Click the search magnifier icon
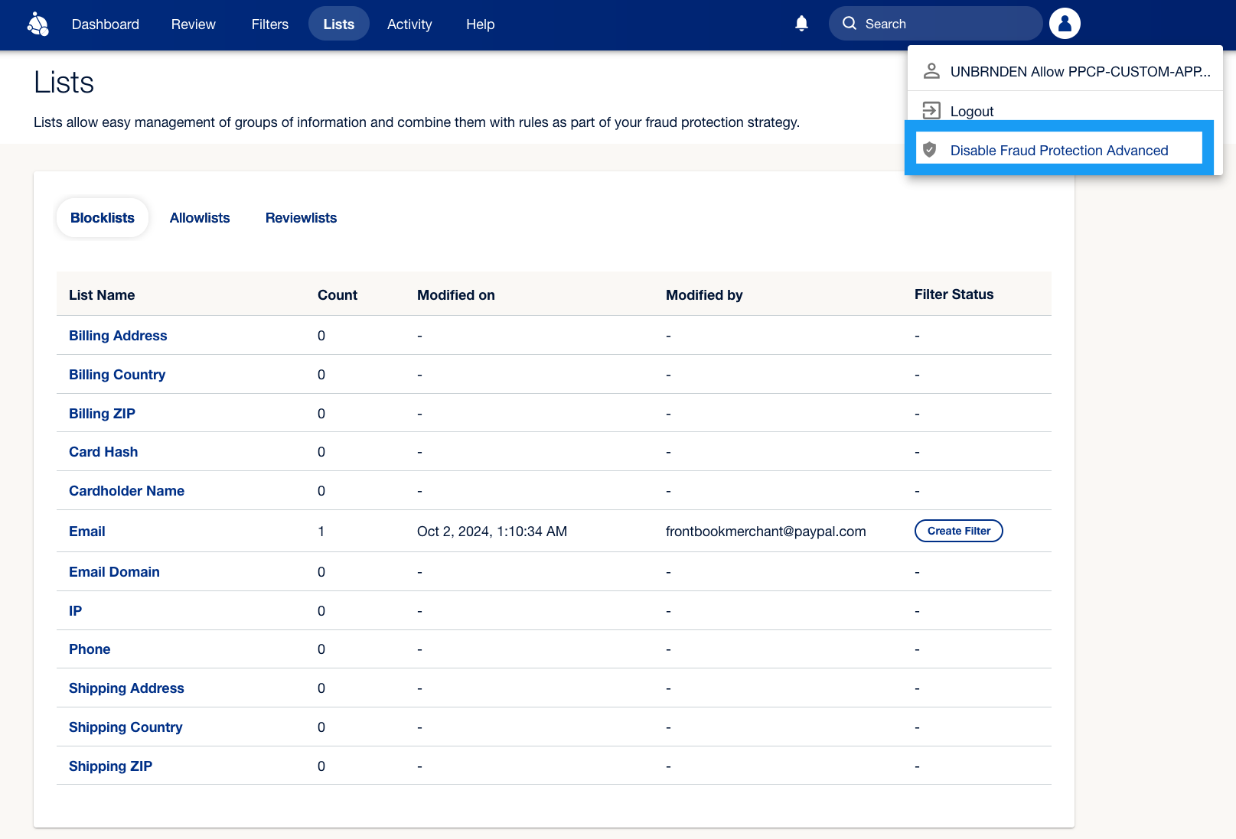 [x=850, y=24]
